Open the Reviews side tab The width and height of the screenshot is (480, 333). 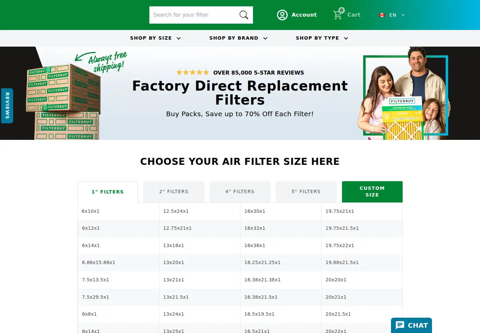coord(7,106)
